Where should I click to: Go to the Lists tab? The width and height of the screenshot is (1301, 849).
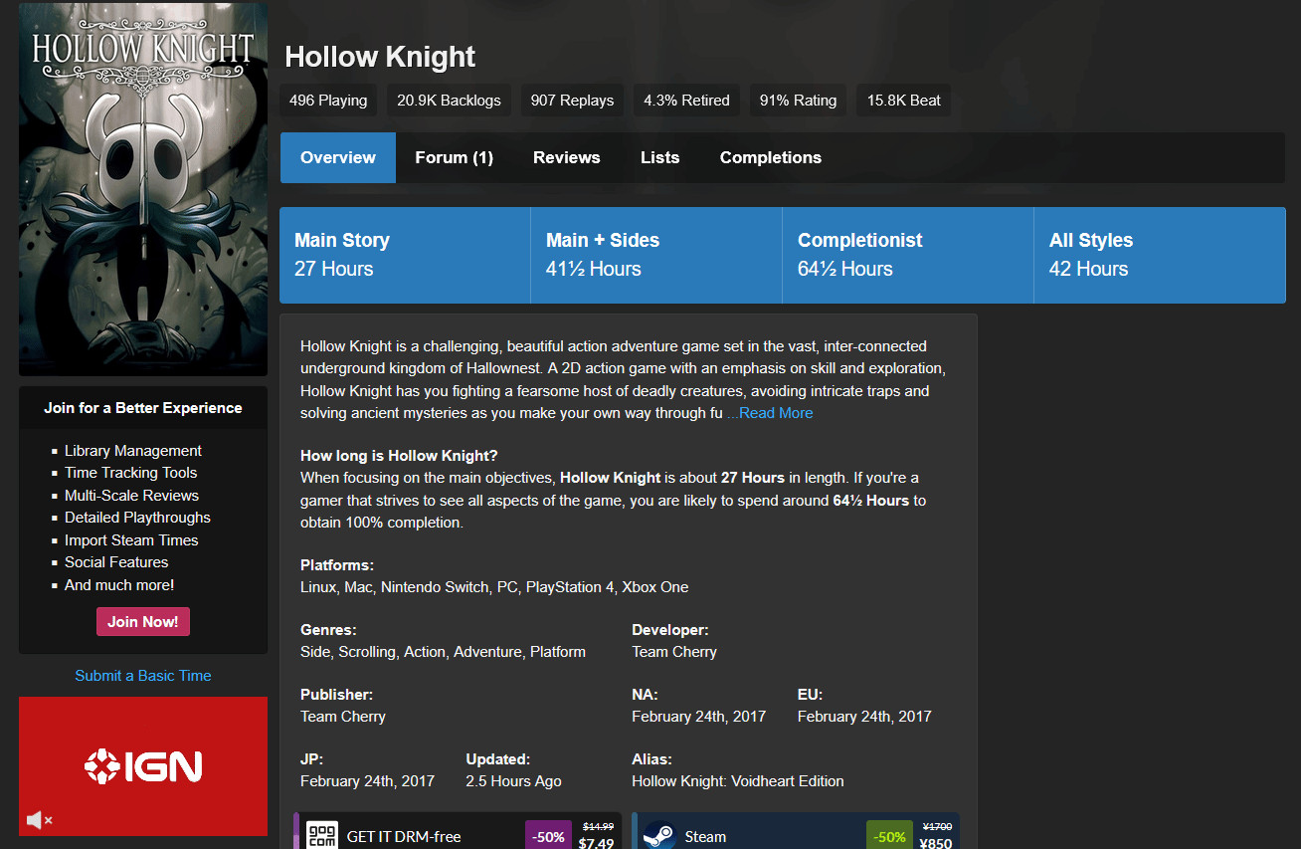[659, 157]
